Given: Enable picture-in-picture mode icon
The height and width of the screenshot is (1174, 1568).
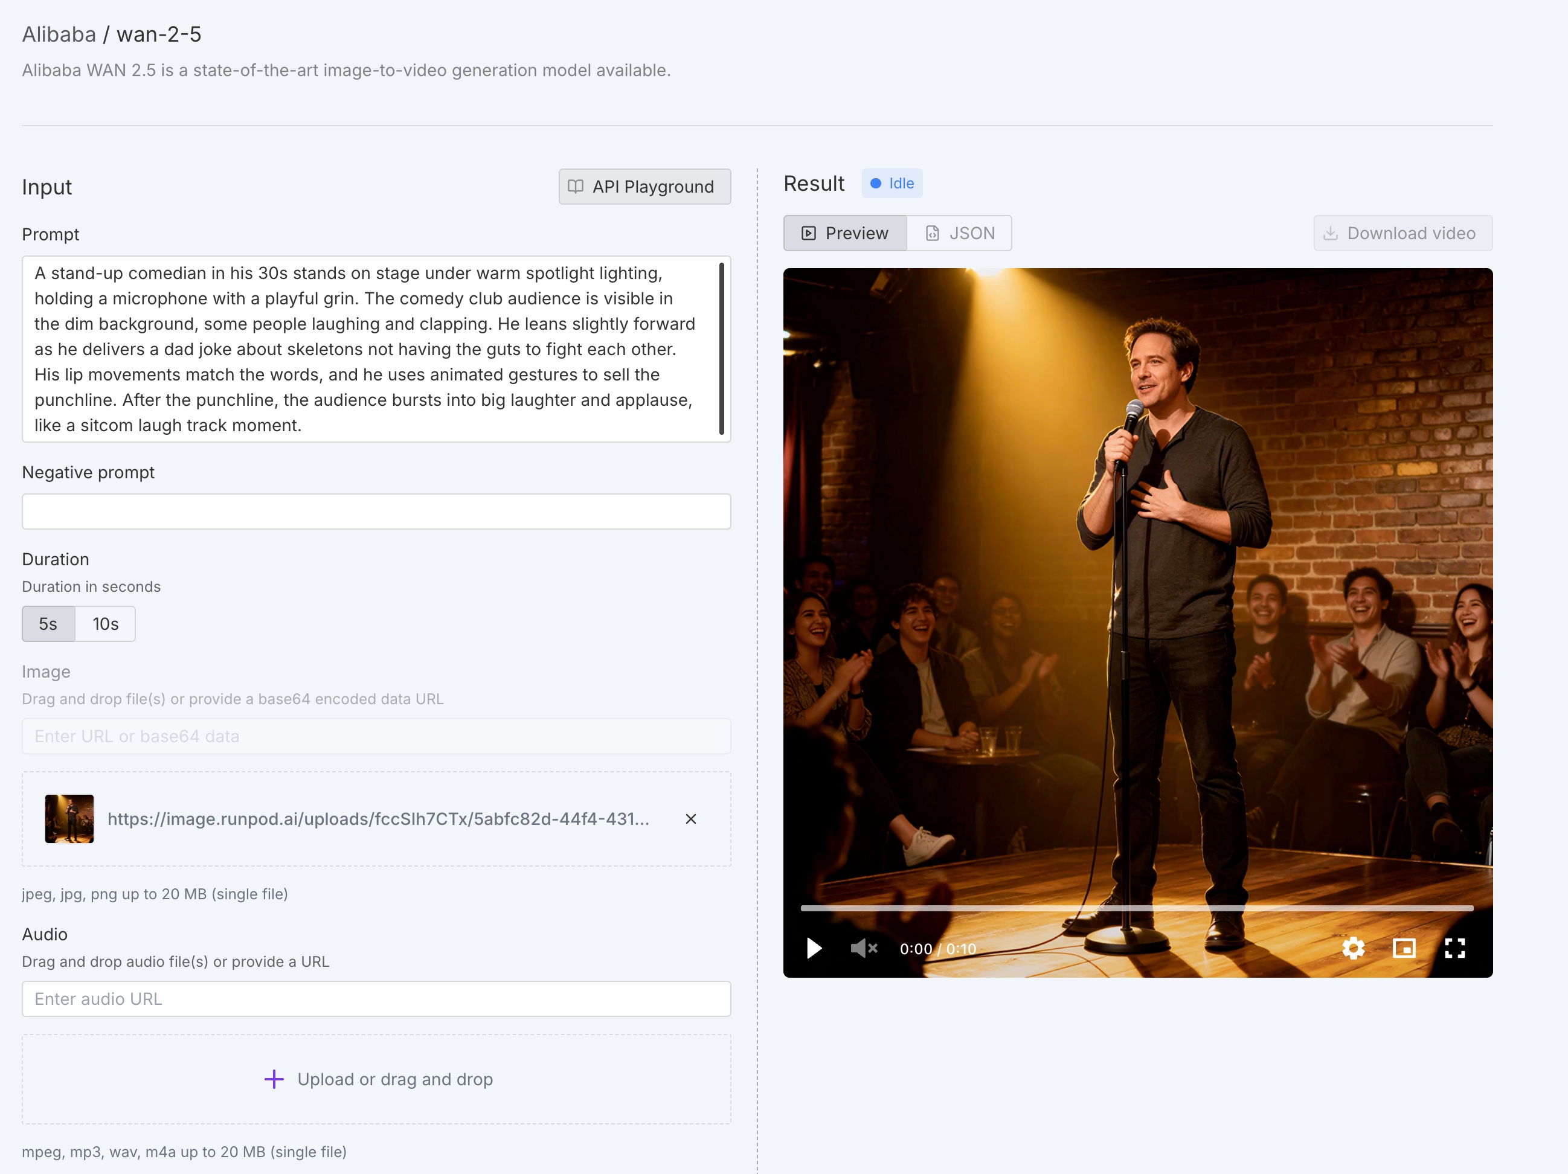Looking at the screenshot, I should click(1404, 948).
